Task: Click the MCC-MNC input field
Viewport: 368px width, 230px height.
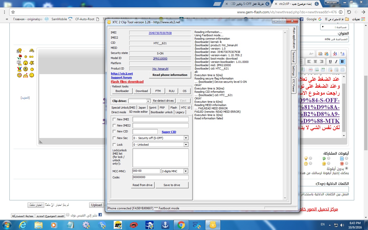Action: tap(146, 171)
